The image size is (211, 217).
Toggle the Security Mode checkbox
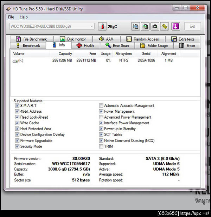click(17, 146)
